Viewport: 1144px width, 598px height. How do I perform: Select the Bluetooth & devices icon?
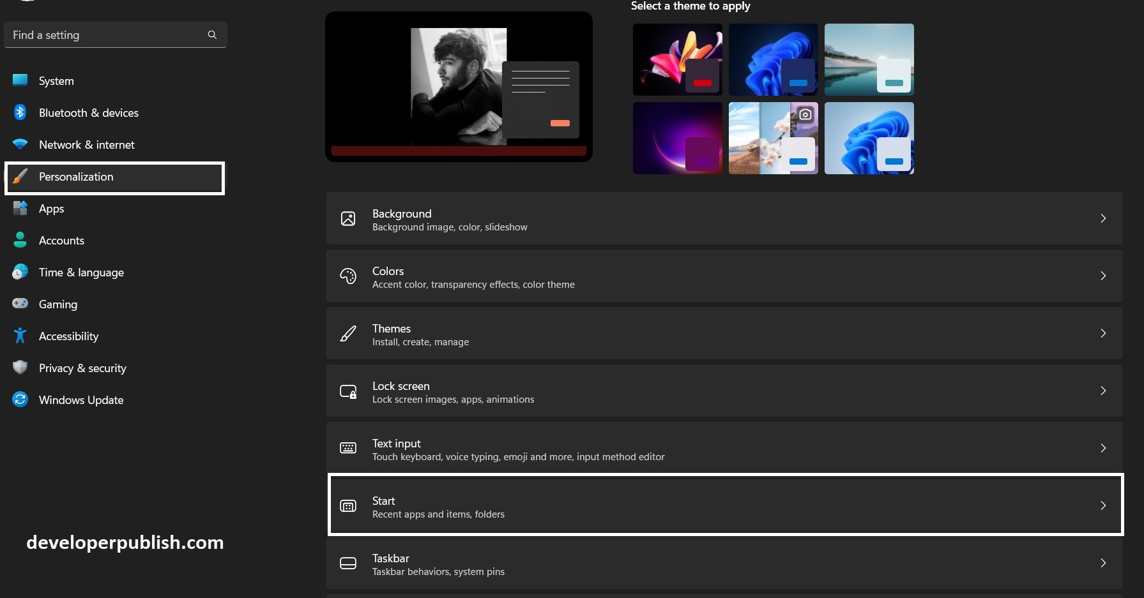[20, 112]
